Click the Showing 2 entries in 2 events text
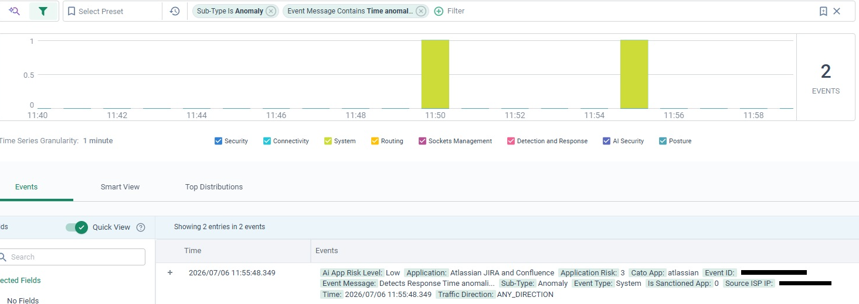This screenshot has width=859, height=304. click(x=219, y=227)
